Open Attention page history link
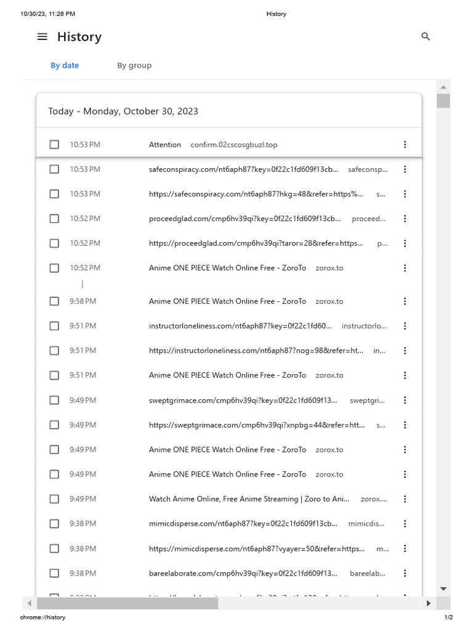Image resolution: width=473 pixels, height=631 pixels. tap(165, 144)
